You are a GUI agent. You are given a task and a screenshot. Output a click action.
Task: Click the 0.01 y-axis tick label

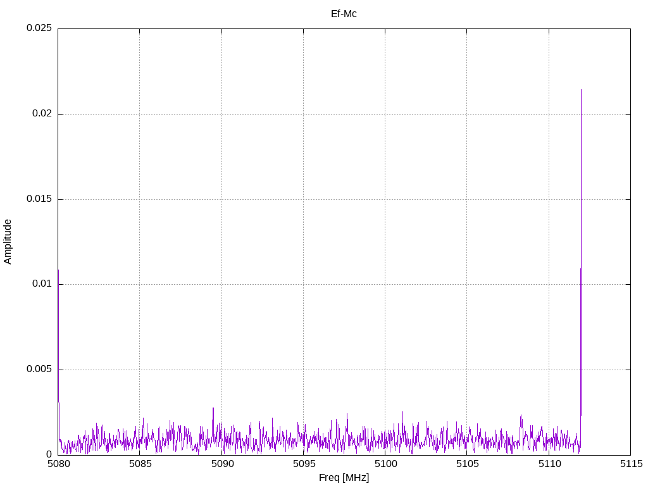pyautogui.click(x=42, y=284)
